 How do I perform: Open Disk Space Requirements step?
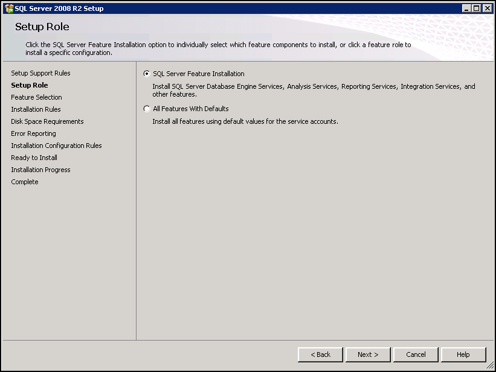[47, 121]
